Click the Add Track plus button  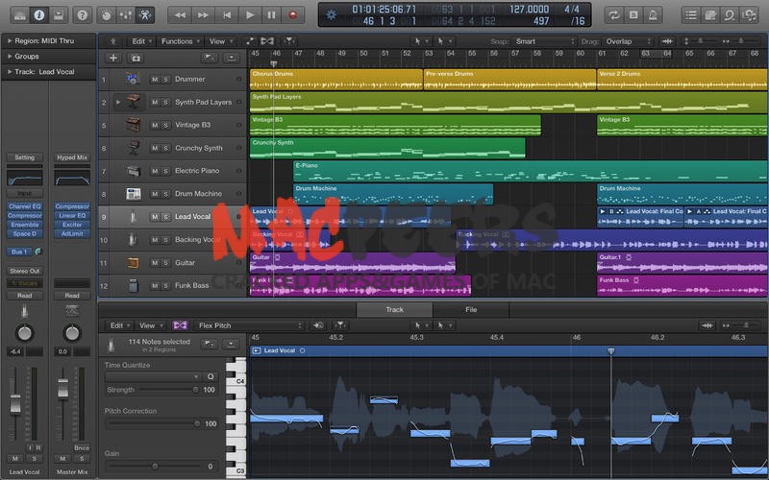pyautogui.click(x=113, y=58)
